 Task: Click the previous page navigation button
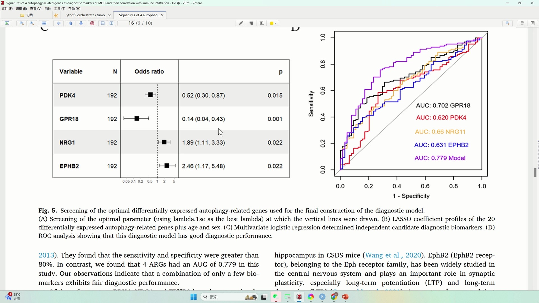pyautogui.click(x=71, y=23)
